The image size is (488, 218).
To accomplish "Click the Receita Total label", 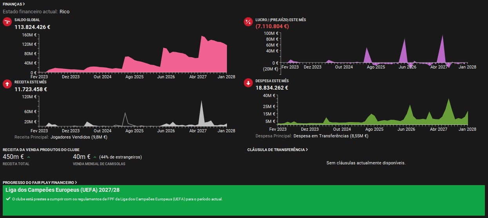I will [x=16, y=164].
